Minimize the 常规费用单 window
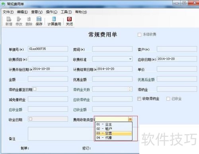This screenshot has height=154, width=199. click(x=177, y=3)
